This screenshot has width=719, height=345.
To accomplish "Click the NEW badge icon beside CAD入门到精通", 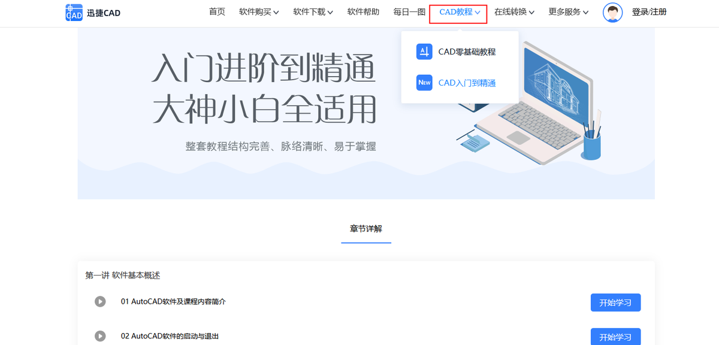I will 424,83.
